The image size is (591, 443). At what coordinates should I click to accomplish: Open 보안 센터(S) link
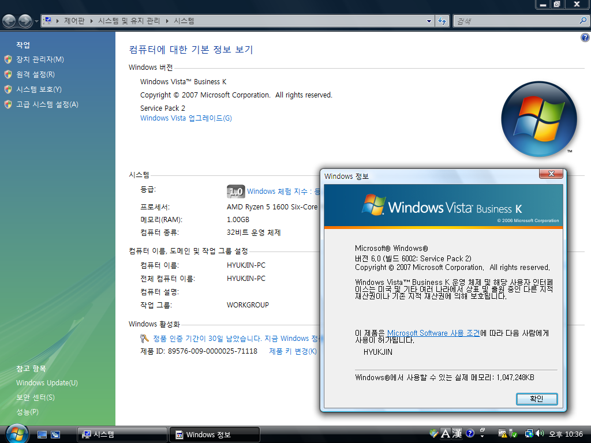pos(35,397)
